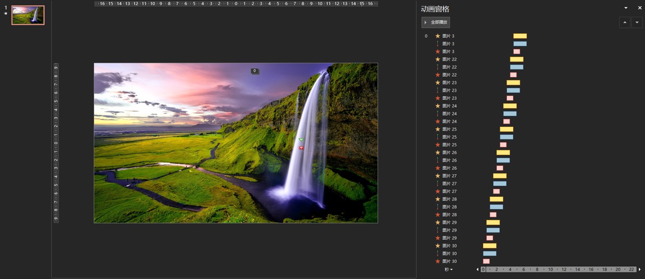The image size is (645, 279).
Task: Click yellow star icon of first 图片 3
Action: coord(437,36)
